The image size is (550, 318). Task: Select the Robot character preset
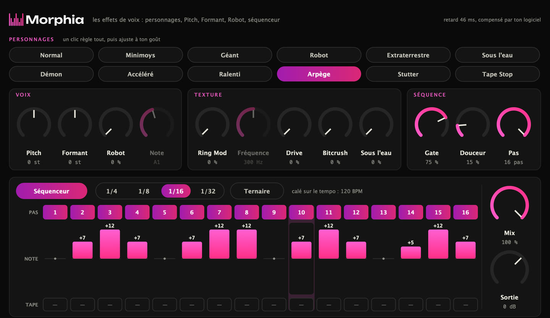[319, 55]
